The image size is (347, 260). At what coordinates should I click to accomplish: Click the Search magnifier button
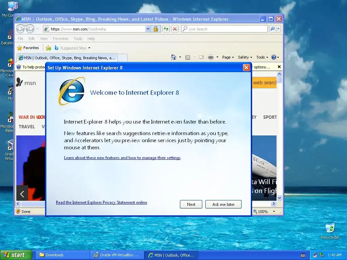click(273, 29)
